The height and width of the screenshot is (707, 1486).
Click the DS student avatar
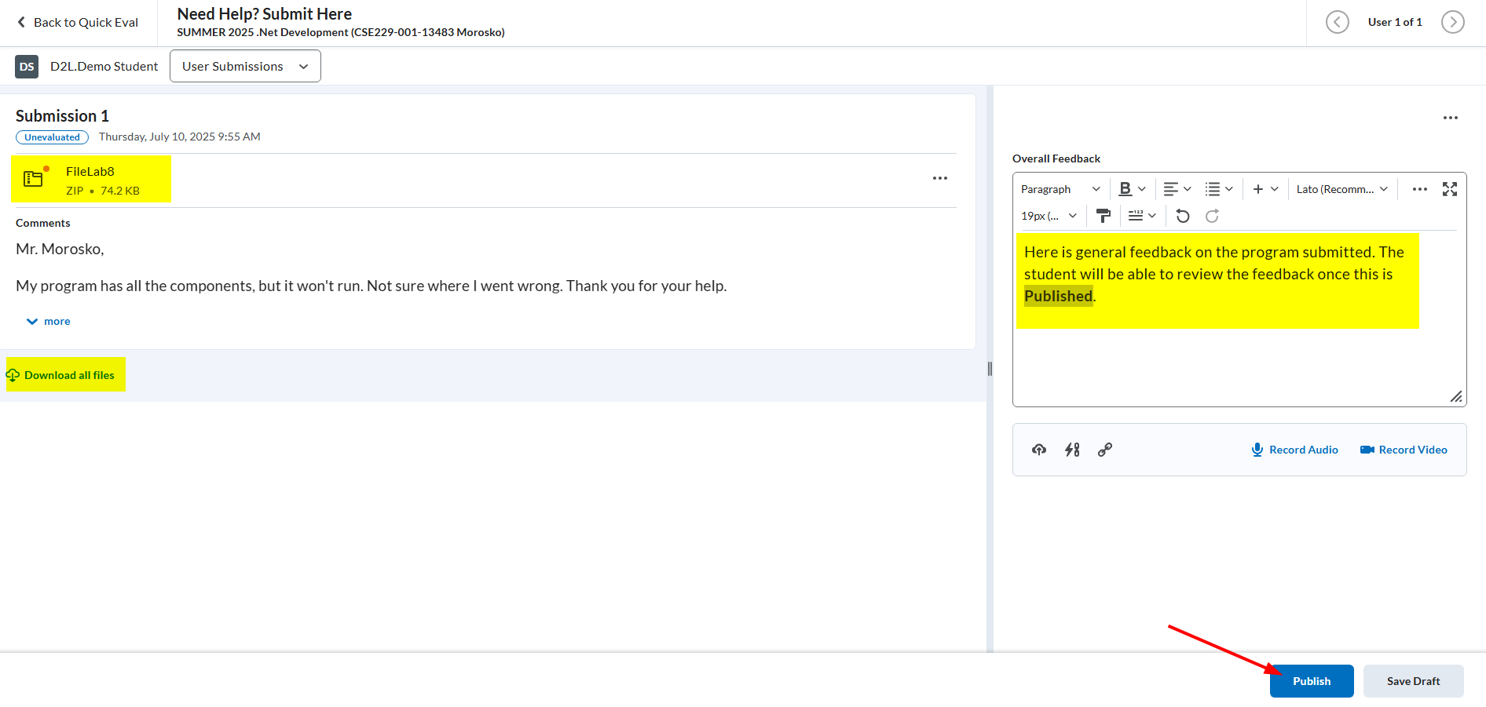click(27, 67)
